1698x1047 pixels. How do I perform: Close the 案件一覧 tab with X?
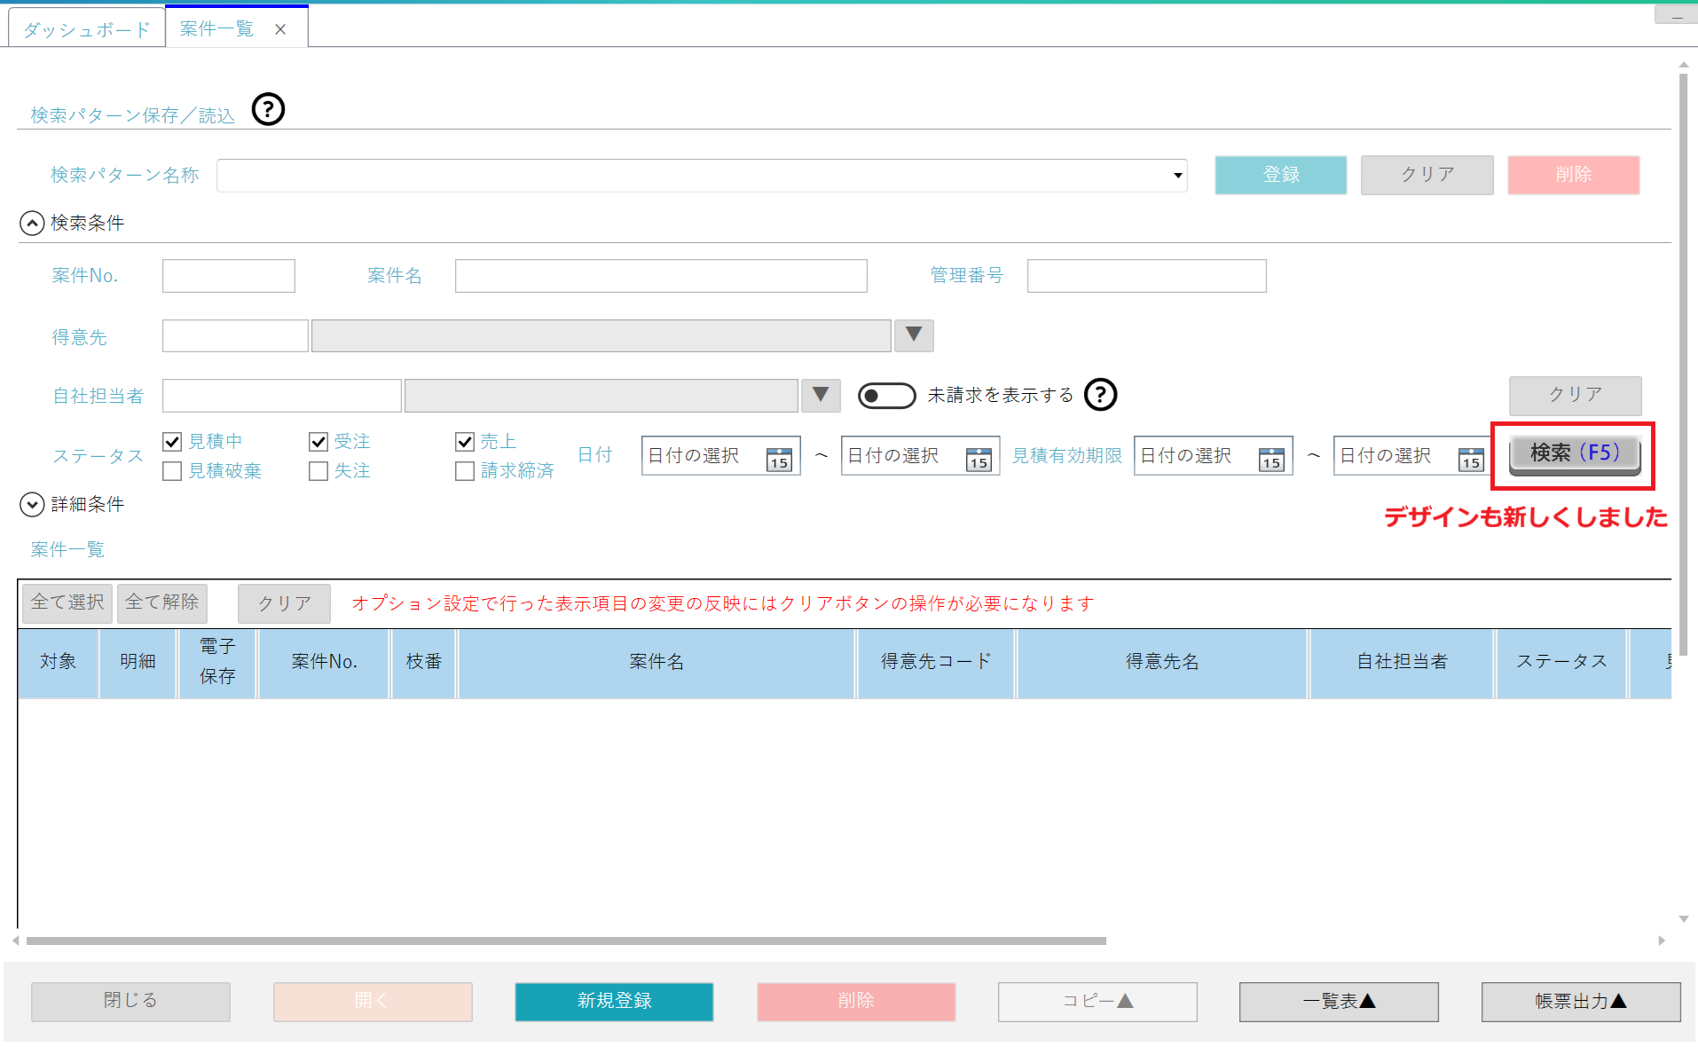click(x=280, y=29)
